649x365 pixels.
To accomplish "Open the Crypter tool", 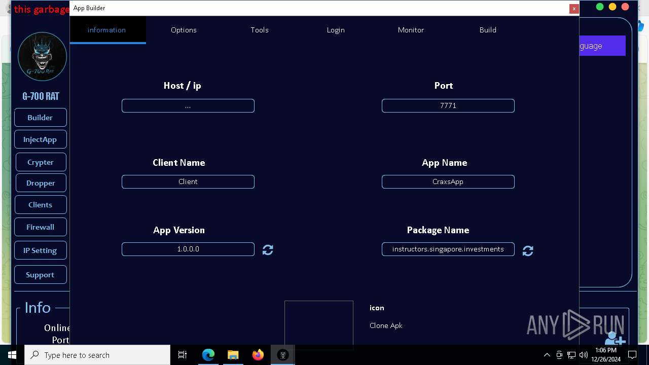I will [x=40, y=162].
